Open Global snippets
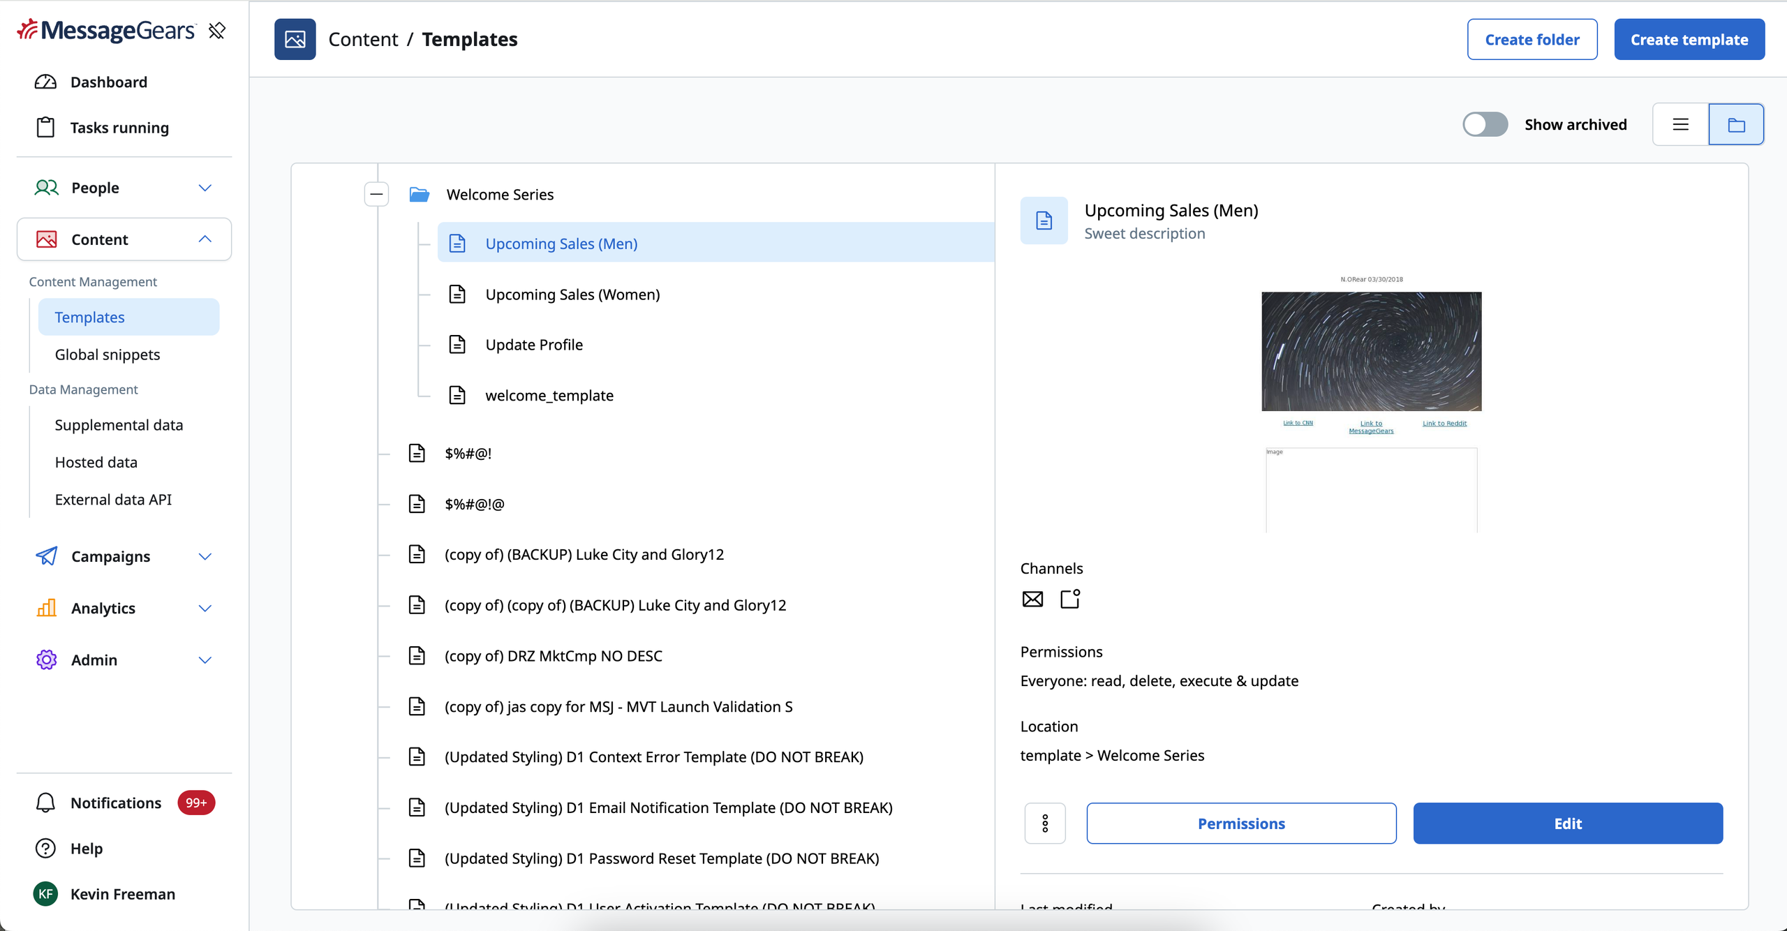Image resolution: width=1787 pixels, height=931 pixels. [x=107, y=355]
